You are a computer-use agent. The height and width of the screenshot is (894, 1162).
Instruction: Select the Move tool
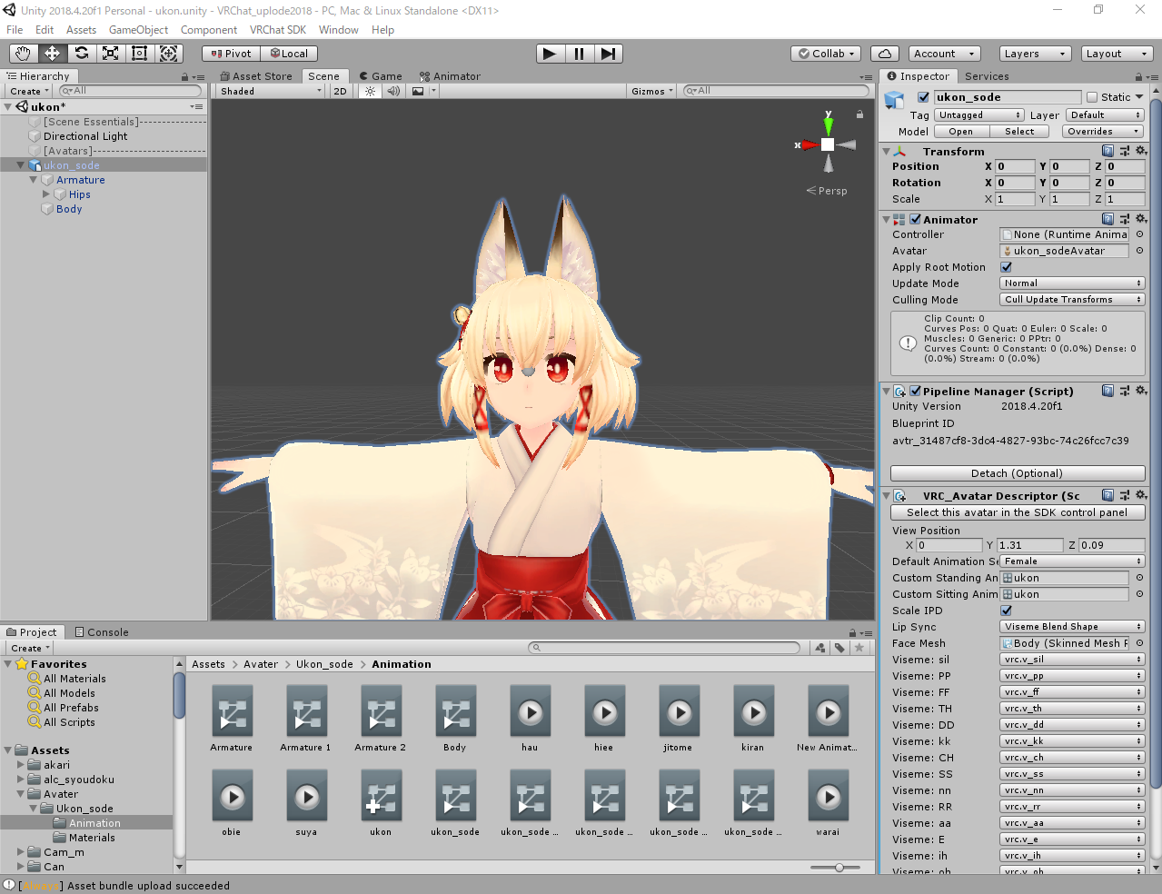(x=53, y=54)
